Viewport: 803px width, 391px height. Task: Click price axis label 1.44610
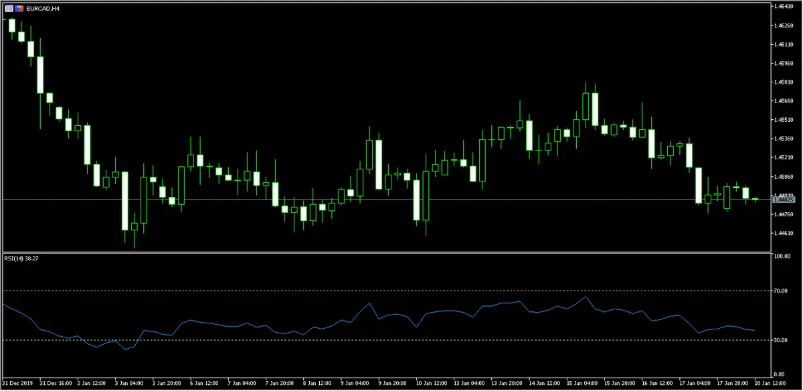pos(784,233)
